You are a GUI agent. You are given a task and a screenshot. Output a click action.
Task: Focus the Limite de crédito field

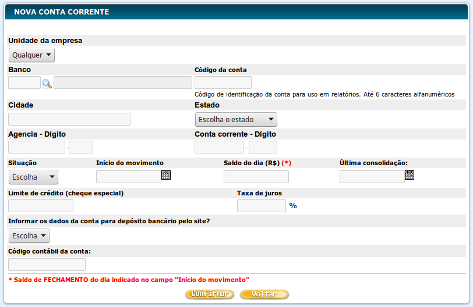pos(41,206)
